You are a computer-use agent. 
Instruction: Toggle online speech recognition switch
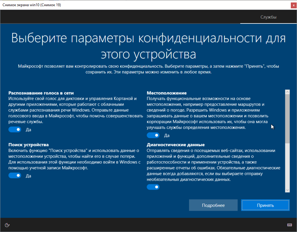pos(15,129)
